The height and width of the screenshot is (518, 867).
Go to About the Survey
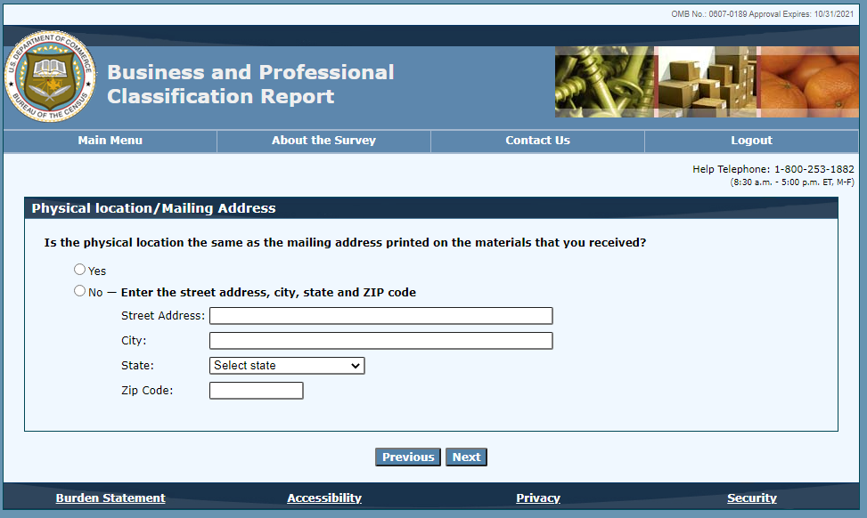click(x=323, y=141)
